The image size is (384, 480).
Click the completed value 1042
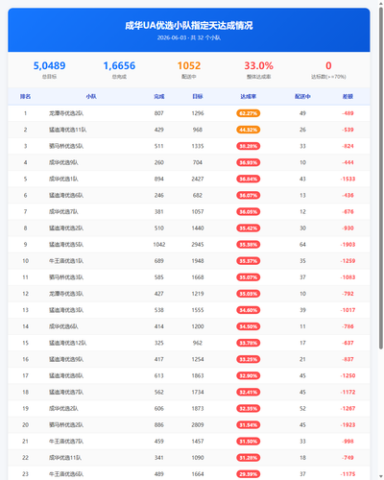(159, 245)
